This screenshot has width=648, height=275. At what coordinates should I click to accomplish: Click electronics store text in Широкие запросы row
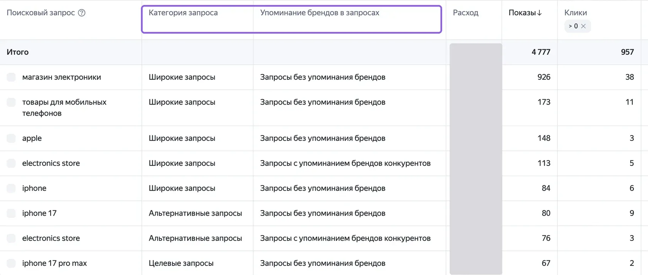point(51,163)
